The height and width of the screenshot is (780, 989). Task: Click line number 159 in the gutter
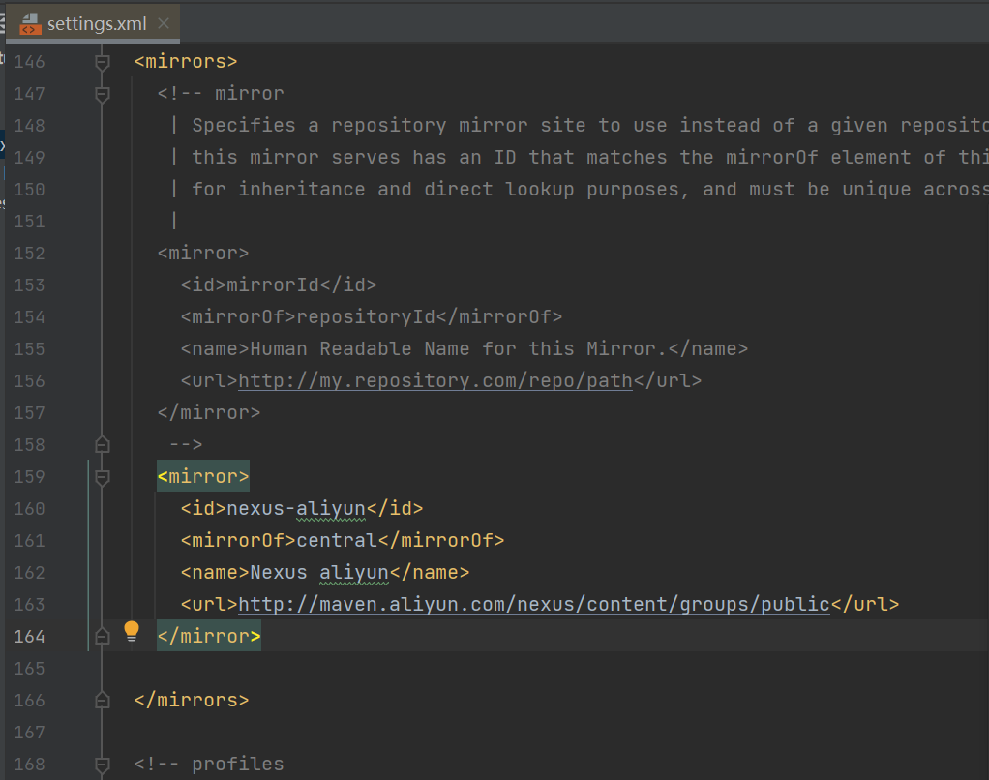tap(29, 477)
